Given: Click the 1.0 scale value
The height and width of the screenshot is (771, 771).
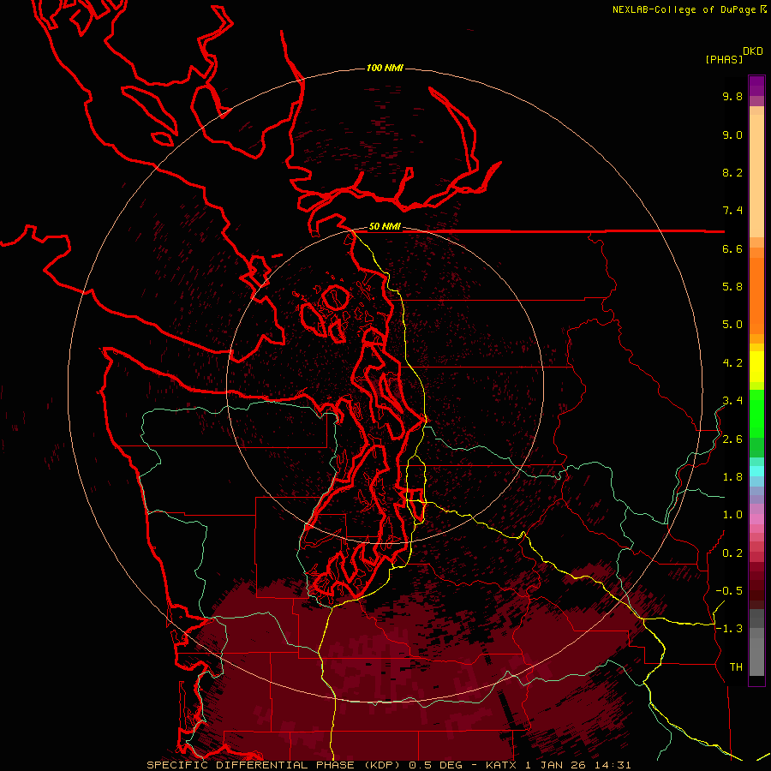Looking at the screenshot, I should pyautogui.click(x=732, y=515).
